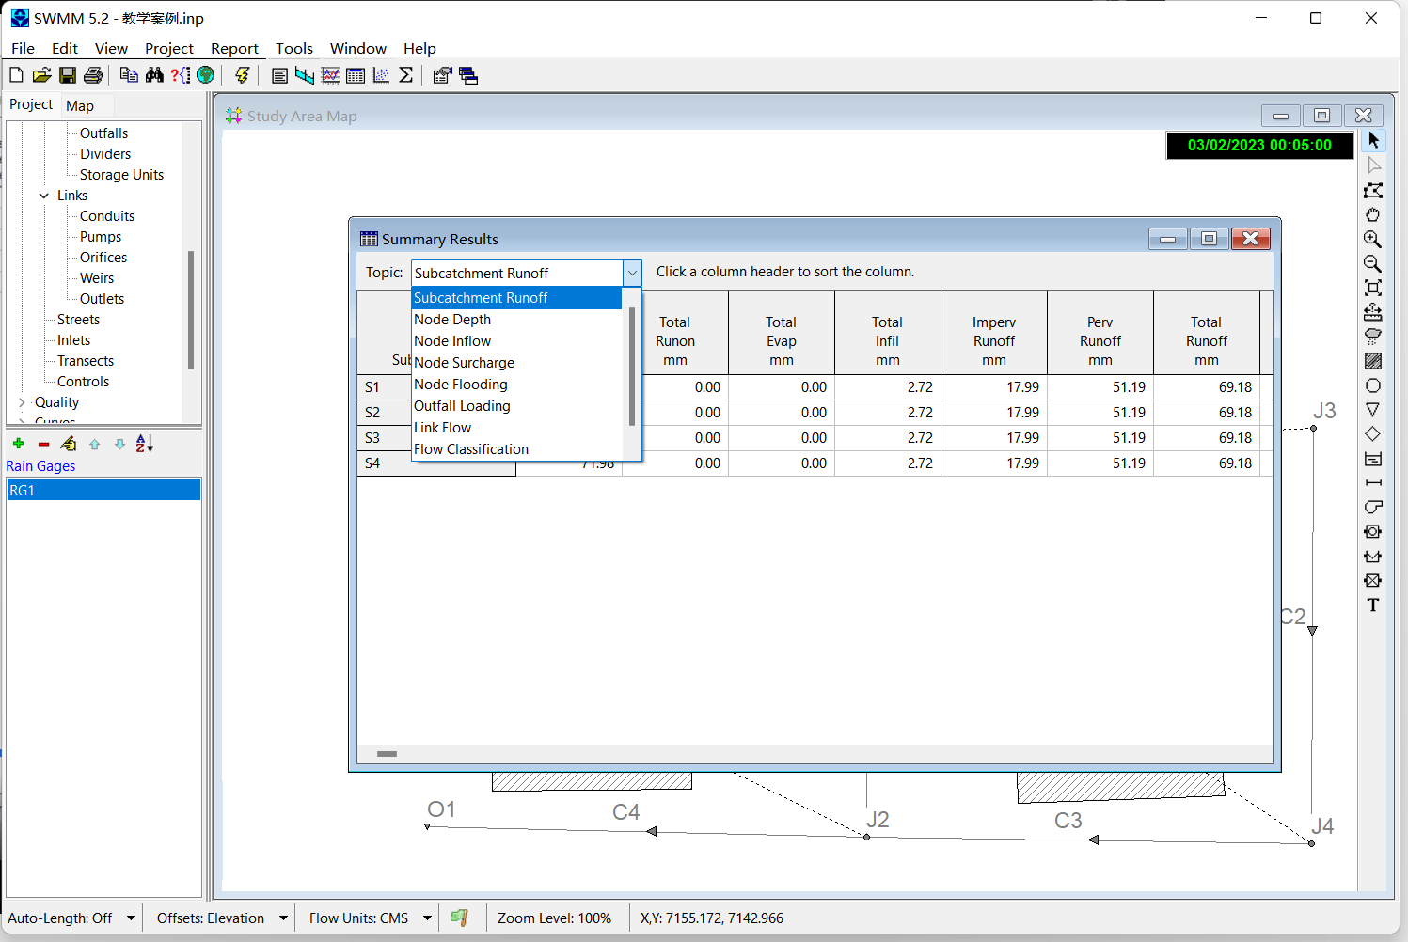Image resolution: width=1408 pixels, height=942 pixels.
Task: Open the Topic combo box arrow
Action: pos(632,273)
